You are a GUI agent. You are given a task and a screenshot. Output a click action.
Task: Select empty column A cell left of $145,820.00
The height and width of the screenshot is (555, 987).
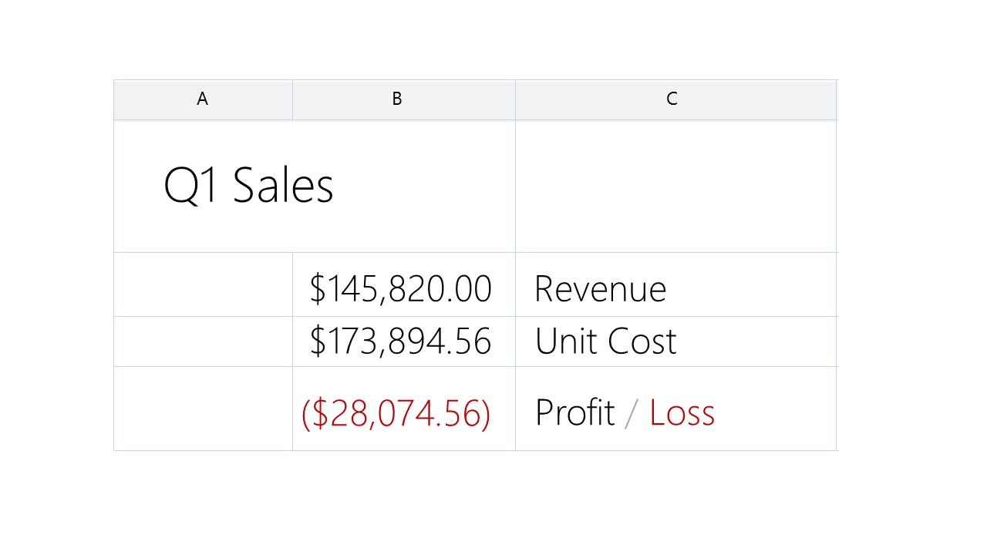(x=203, y=284)
